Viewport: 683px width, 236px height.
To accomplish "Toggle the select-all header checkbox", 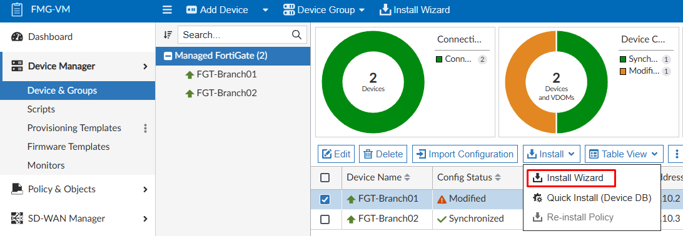I will coord(325,177).
